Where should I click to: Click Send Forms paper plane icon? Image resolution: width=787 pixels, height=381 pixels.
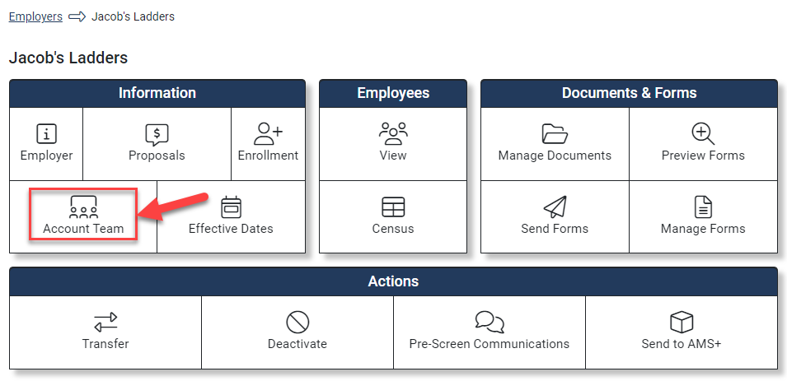[x=555, y=207]
